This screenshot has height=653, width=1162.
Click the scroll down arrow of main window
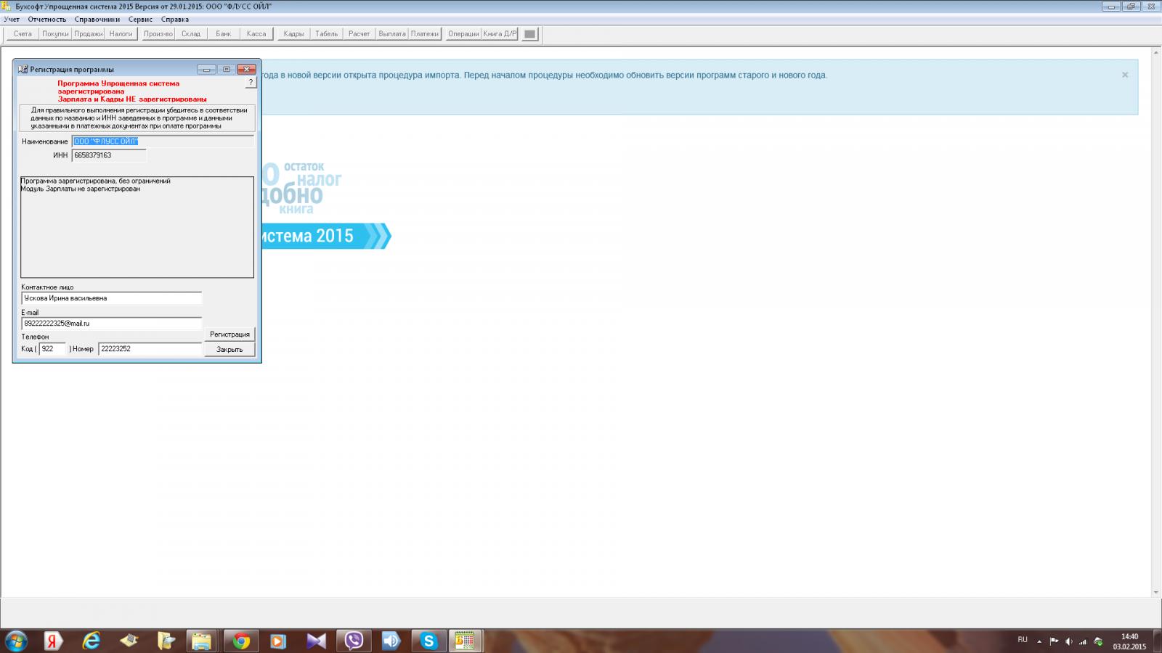1156,592
